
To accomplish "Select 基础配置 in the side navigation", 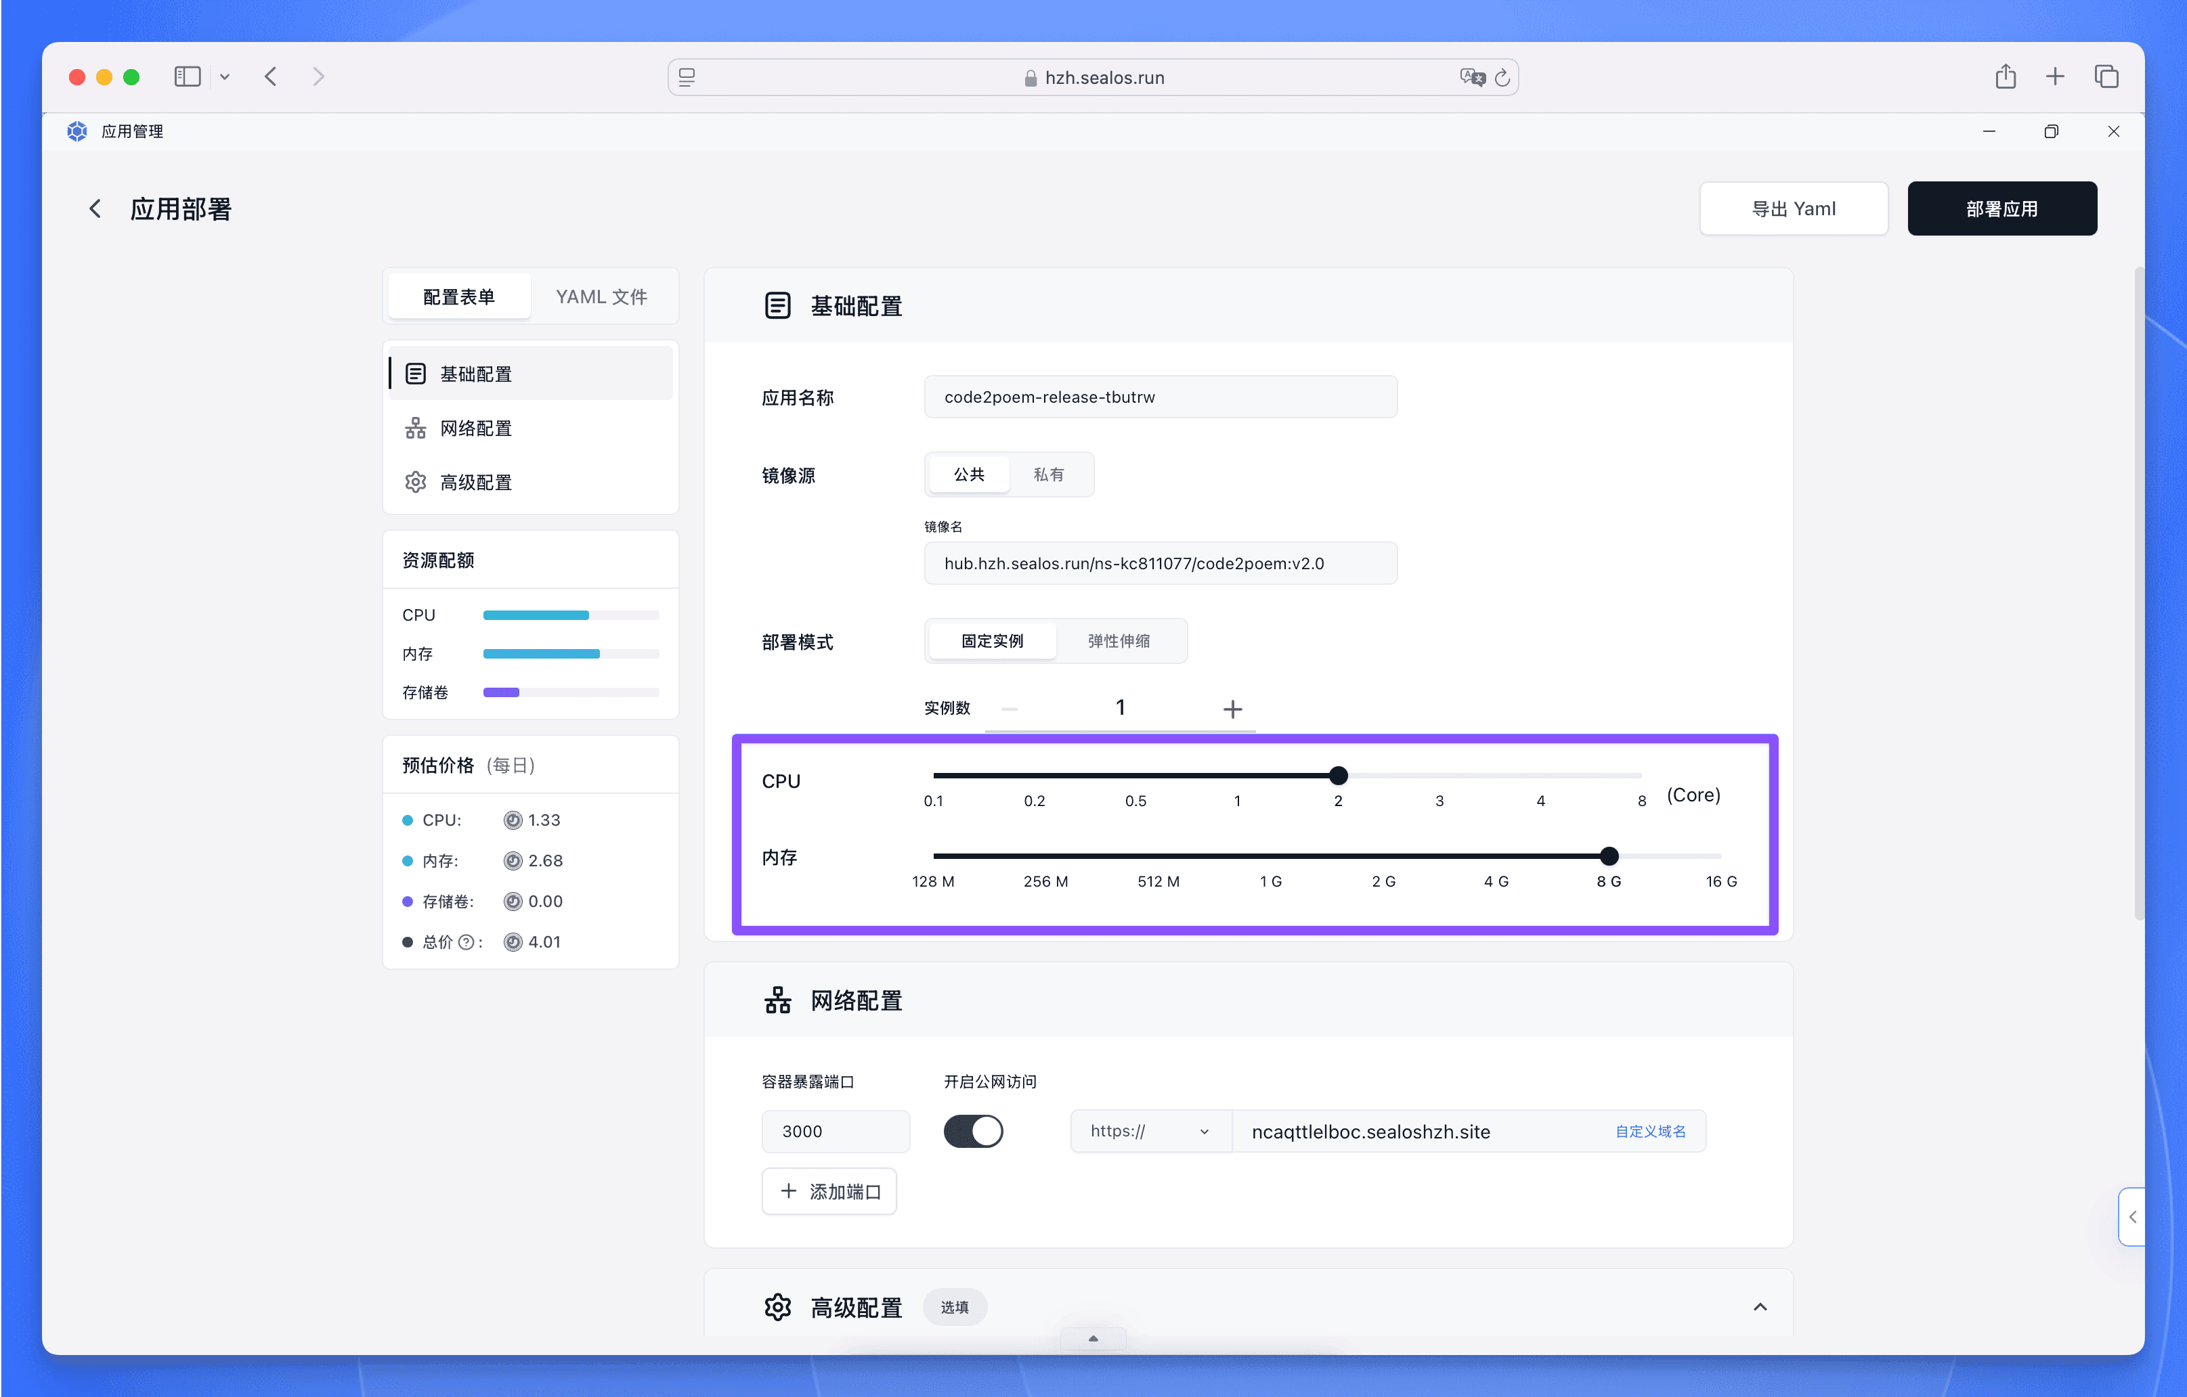I will coord(530,373).
